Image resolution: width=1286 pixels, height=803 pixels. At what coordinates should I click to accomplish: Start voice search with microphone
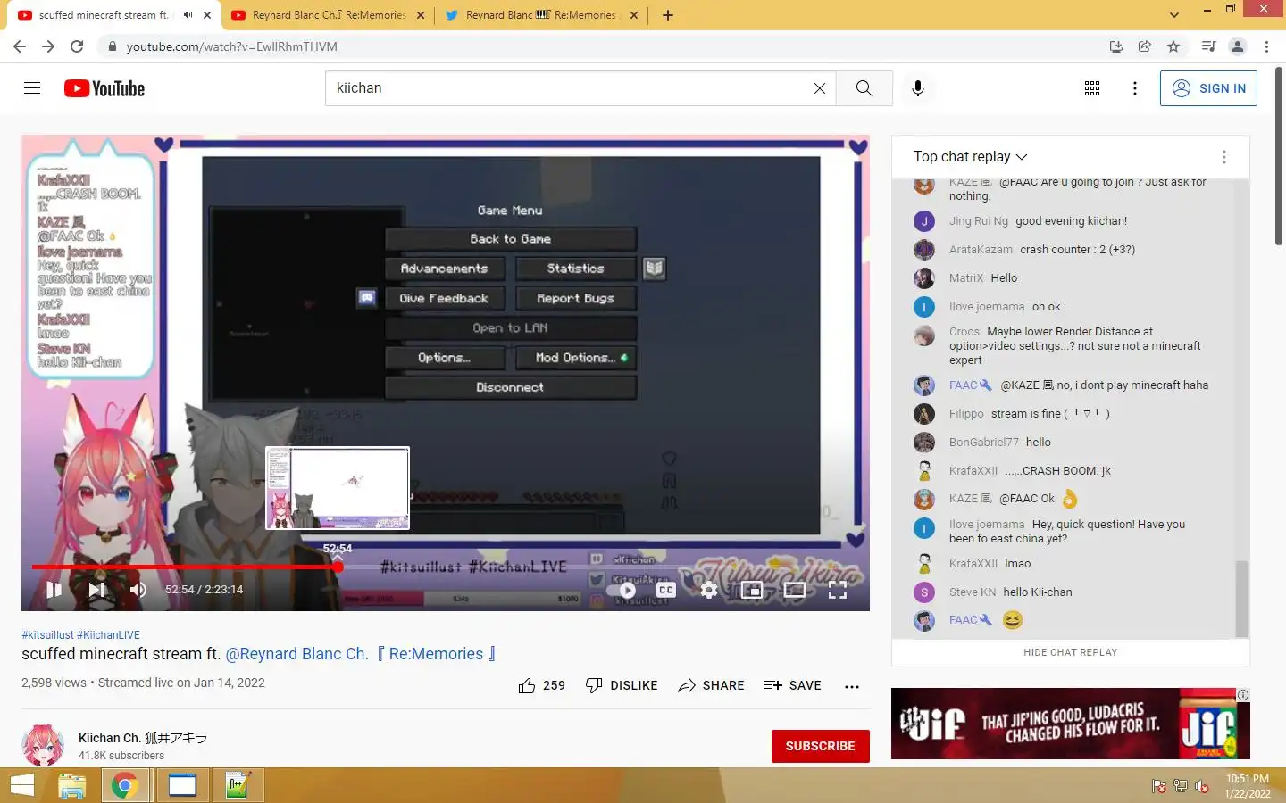point(917,88)
